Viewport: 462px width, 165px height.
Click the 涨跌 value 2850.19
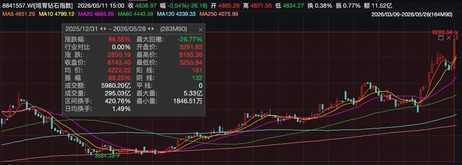[119, 54]
